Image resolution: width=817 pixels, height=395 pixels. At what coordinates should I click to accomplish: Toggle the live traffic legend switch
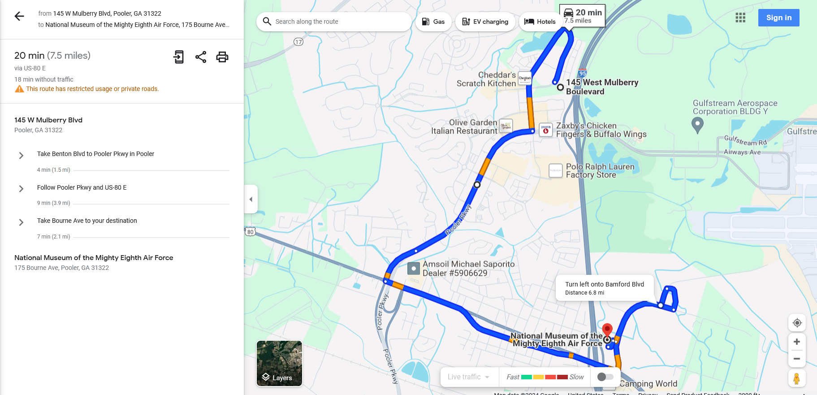[x=605, y=377]
